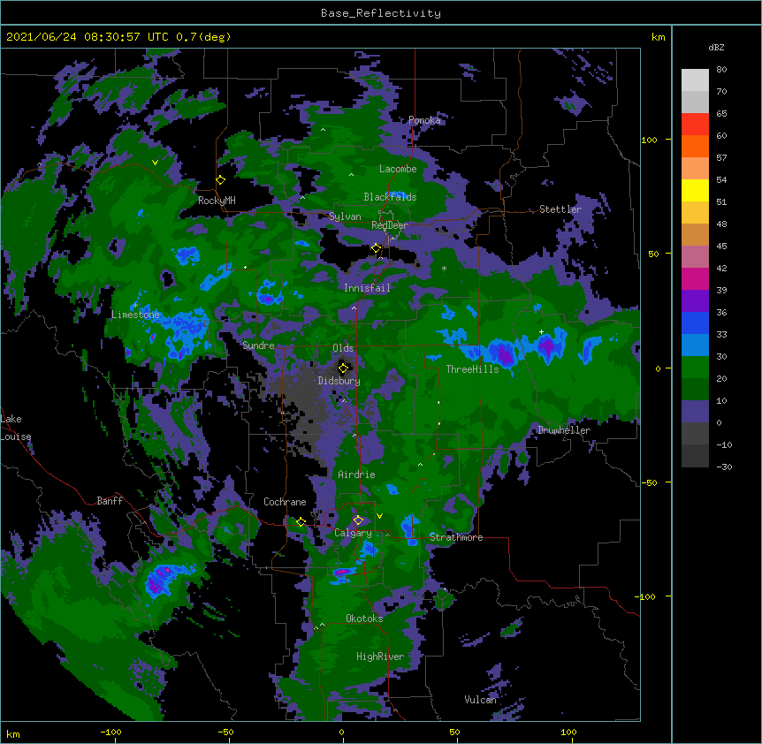Click the 100 tick label on right axis
Image resolution: width=762 pixels, height=744 pixels.
tap(649, 140)
